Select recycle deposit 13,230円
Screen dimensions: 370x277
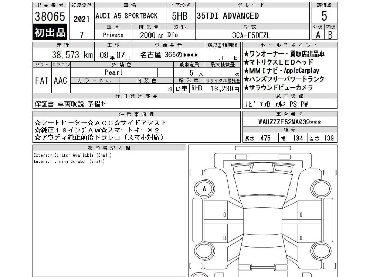[x=225, y=89]
